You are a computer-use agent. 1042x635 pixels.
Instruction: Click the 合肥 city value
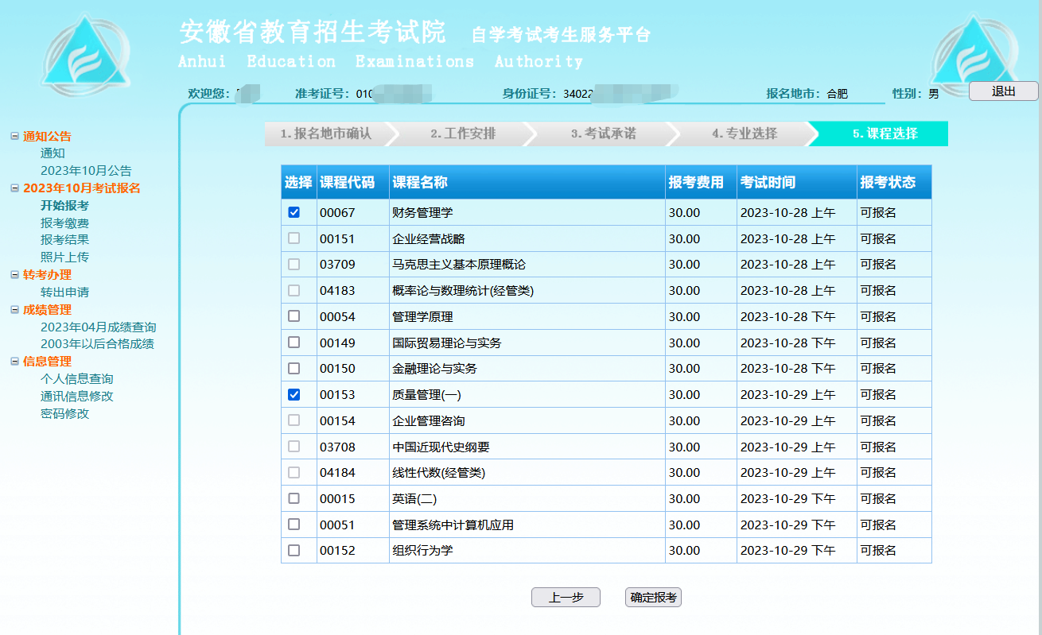[x=838, y=94]
